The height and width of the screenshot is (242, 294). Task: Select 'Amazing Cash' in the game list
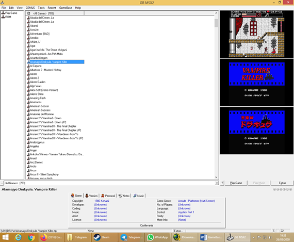tap(38, 98)
